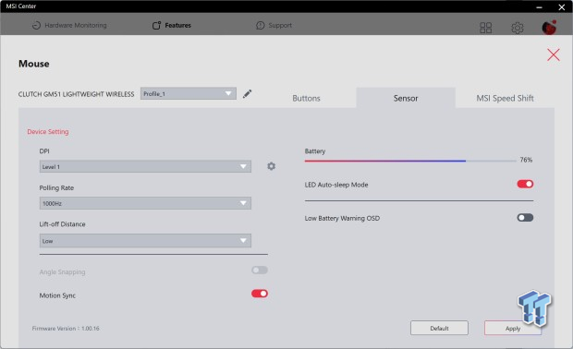Open the Profile_1 dropdown
The image size is (573, 349).
pyautogui.click(x=189, y=93)
